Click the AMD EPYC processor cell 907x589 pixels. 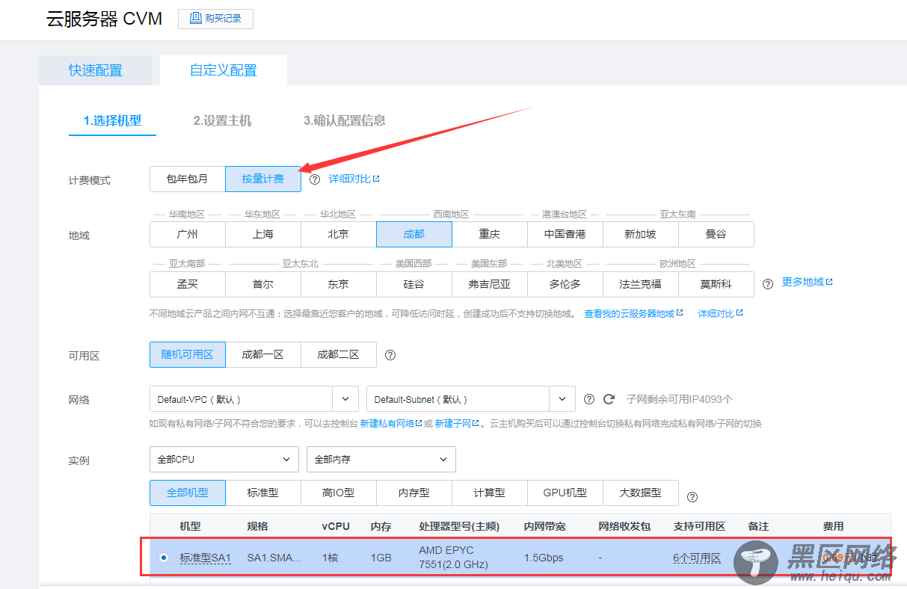tap(454, 558)
